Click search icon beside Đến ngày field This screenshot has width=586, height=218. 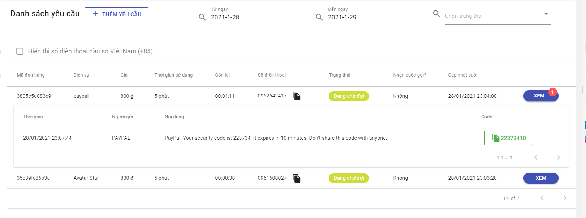tap(319, 17)
